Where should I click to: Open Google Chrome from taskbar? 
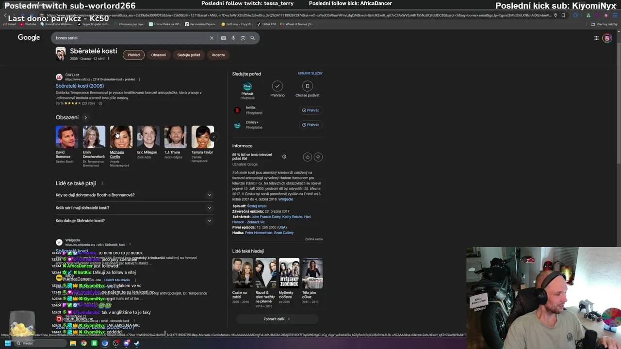tap(83, 343)
